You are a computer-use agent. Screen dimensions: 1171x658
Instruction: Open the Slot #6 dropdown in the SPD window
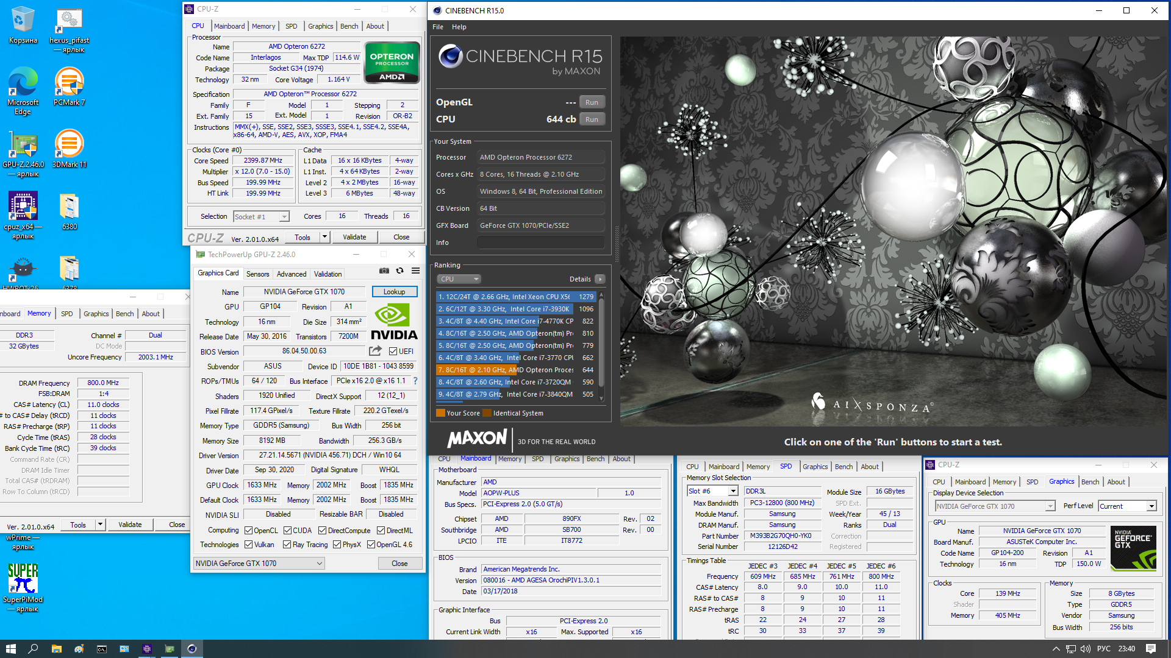(x=712, y=491)
